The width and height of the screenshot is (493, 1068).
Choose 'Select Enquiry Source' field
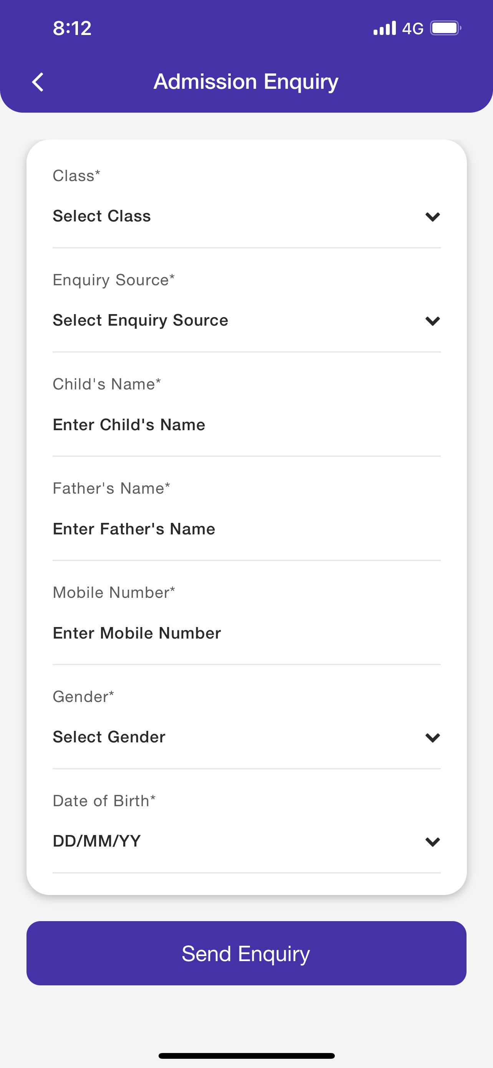tap(140, 320)
